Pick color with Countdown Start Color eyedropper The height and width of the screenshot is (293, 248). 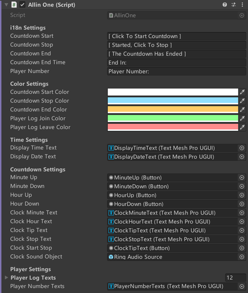click(242, 92)
